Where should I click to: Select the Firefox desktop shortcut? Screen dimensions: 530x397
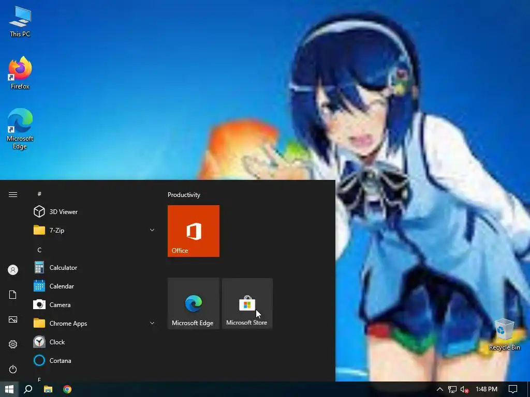click(20, 73)
